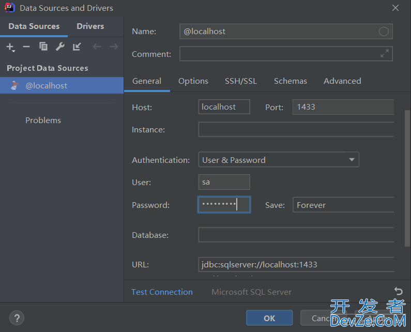This screenshot has width=411, height=332.
Task: Open driver settings wrench icon
Action: pyautogui.click(x=60, y=47)
